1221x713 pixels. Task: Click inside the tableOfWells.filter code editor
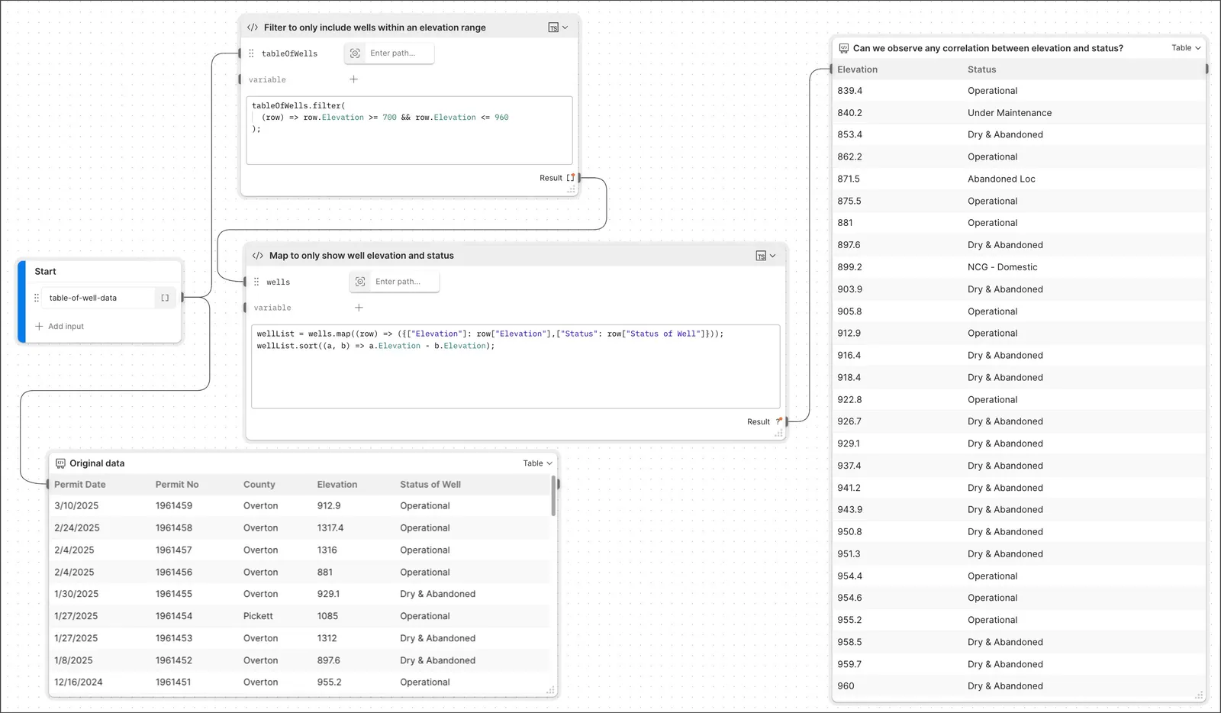(x=409, y=131)
